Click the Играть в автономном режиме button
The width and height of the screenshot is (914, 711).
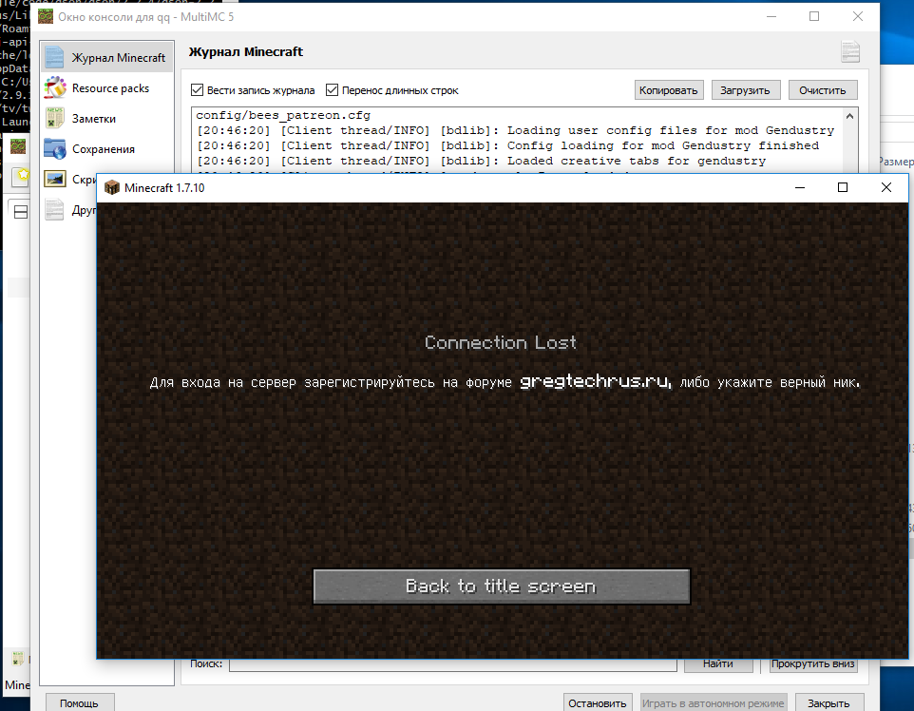click(x=713, y=703)
